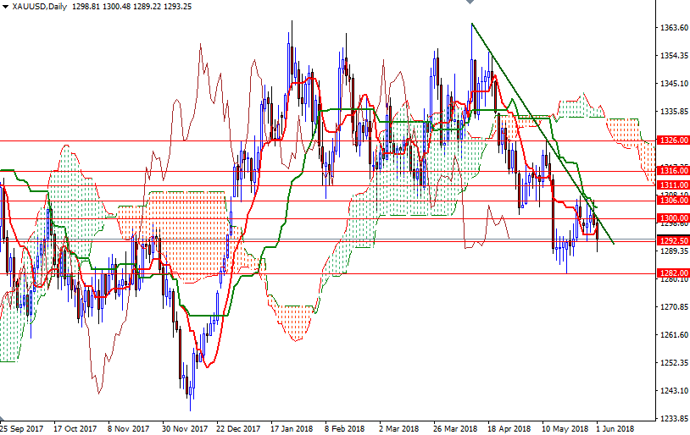690x435 pixels.
Task: Select the 1282.00 red price label
Action: coord(672,273)
